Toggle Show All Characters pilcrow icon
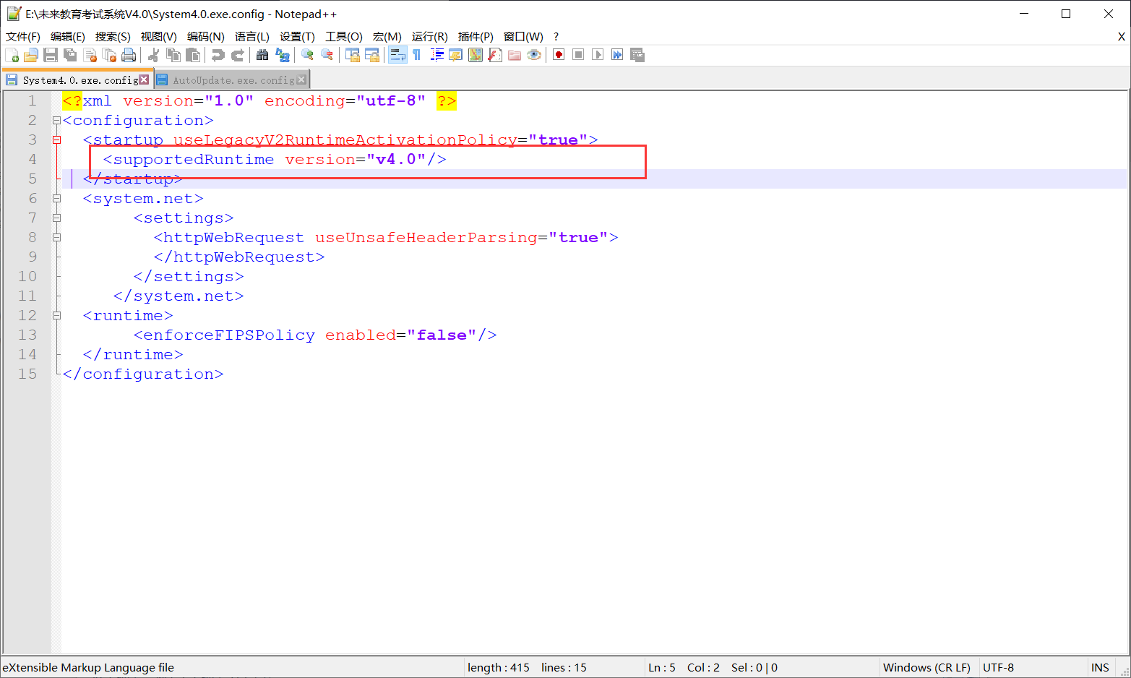 pos(417,55)
